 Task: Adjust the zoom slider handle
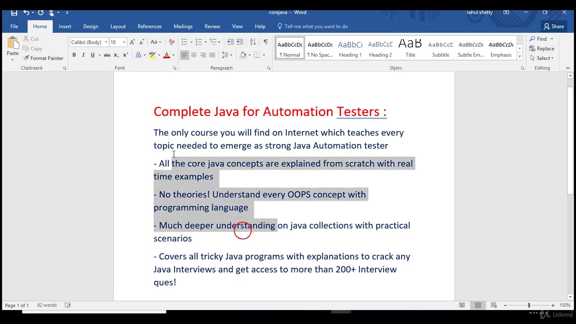pos(529,306)
